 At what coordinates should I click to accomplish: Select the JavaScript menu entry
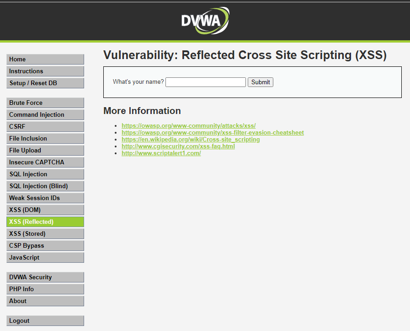[x=45, y=258]
